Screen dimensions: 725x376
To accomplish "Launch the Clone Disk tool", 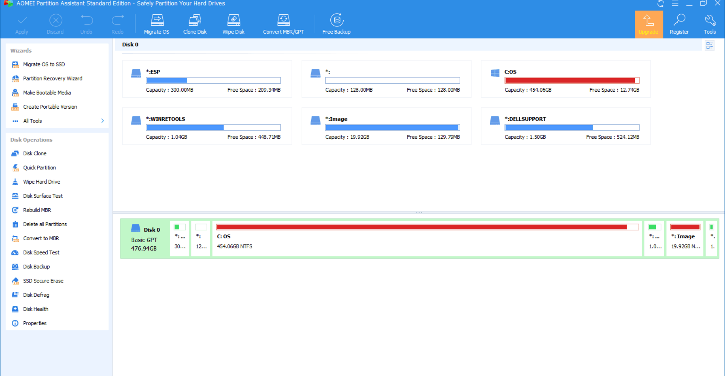I will point(195,24).
